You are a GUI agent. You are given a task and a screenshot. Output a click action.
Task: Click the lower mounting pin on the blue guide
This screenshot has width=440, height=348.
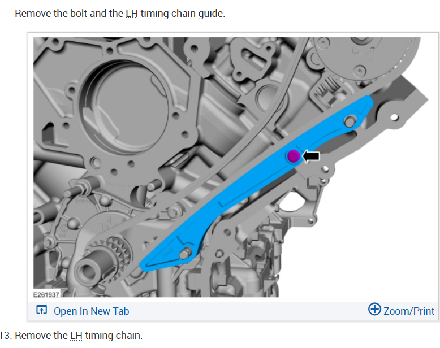tap(184, 254)
